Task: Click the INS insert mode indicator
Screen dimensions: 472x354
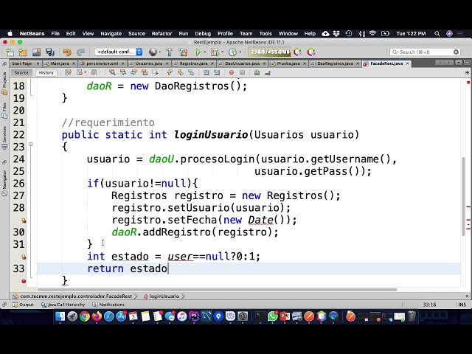Action: [462, 305]
